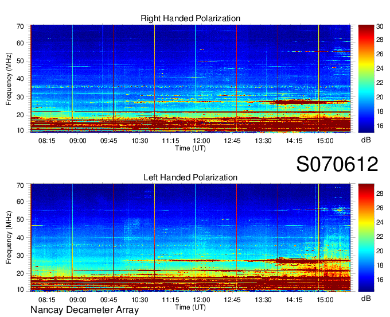The height and width of the screenshot is (317, 390).
Task: Click the 28 dB value on the lower colorbar
Action: pyautogui.click(x=380, y=194)
